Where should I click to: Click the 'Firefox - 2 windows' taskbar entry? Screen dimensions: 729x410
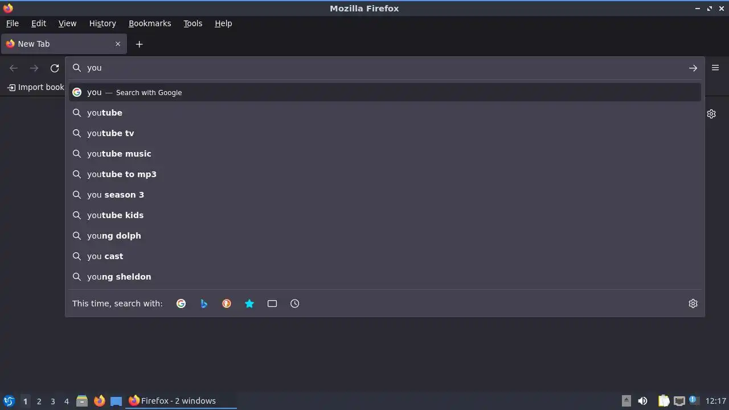(181, 401)
